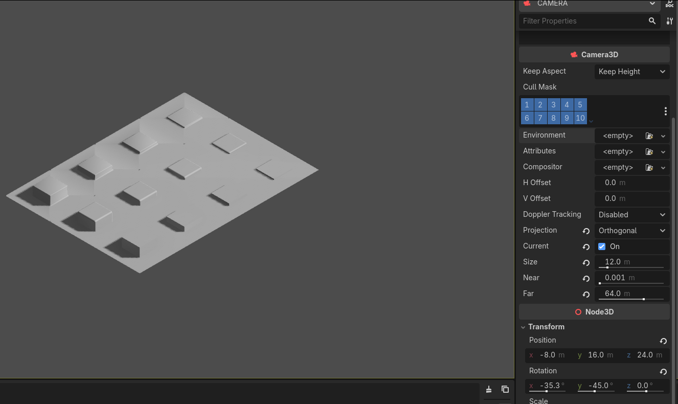Toggle cull mask layer 10
Image resolution: width=678 pixels, height=404 pixels.
coord(580,118)
